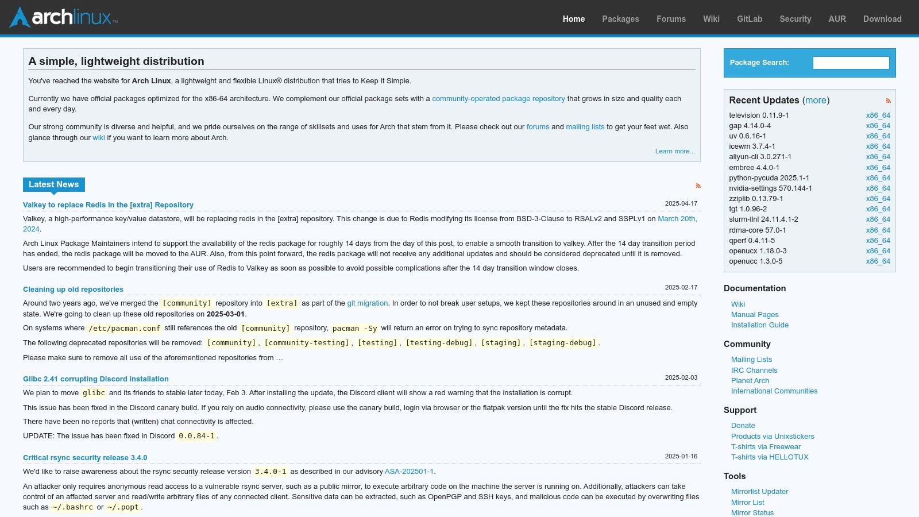Open the AUR menu item
The height and width of the screenshot is (517, 919).
(837, 19)
